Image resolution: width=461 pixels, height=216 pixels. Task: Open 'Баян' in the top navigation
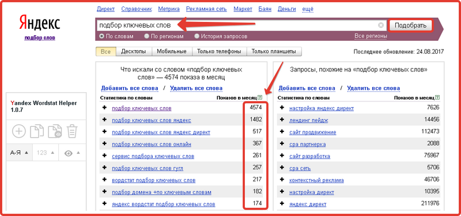coord(265,9)
